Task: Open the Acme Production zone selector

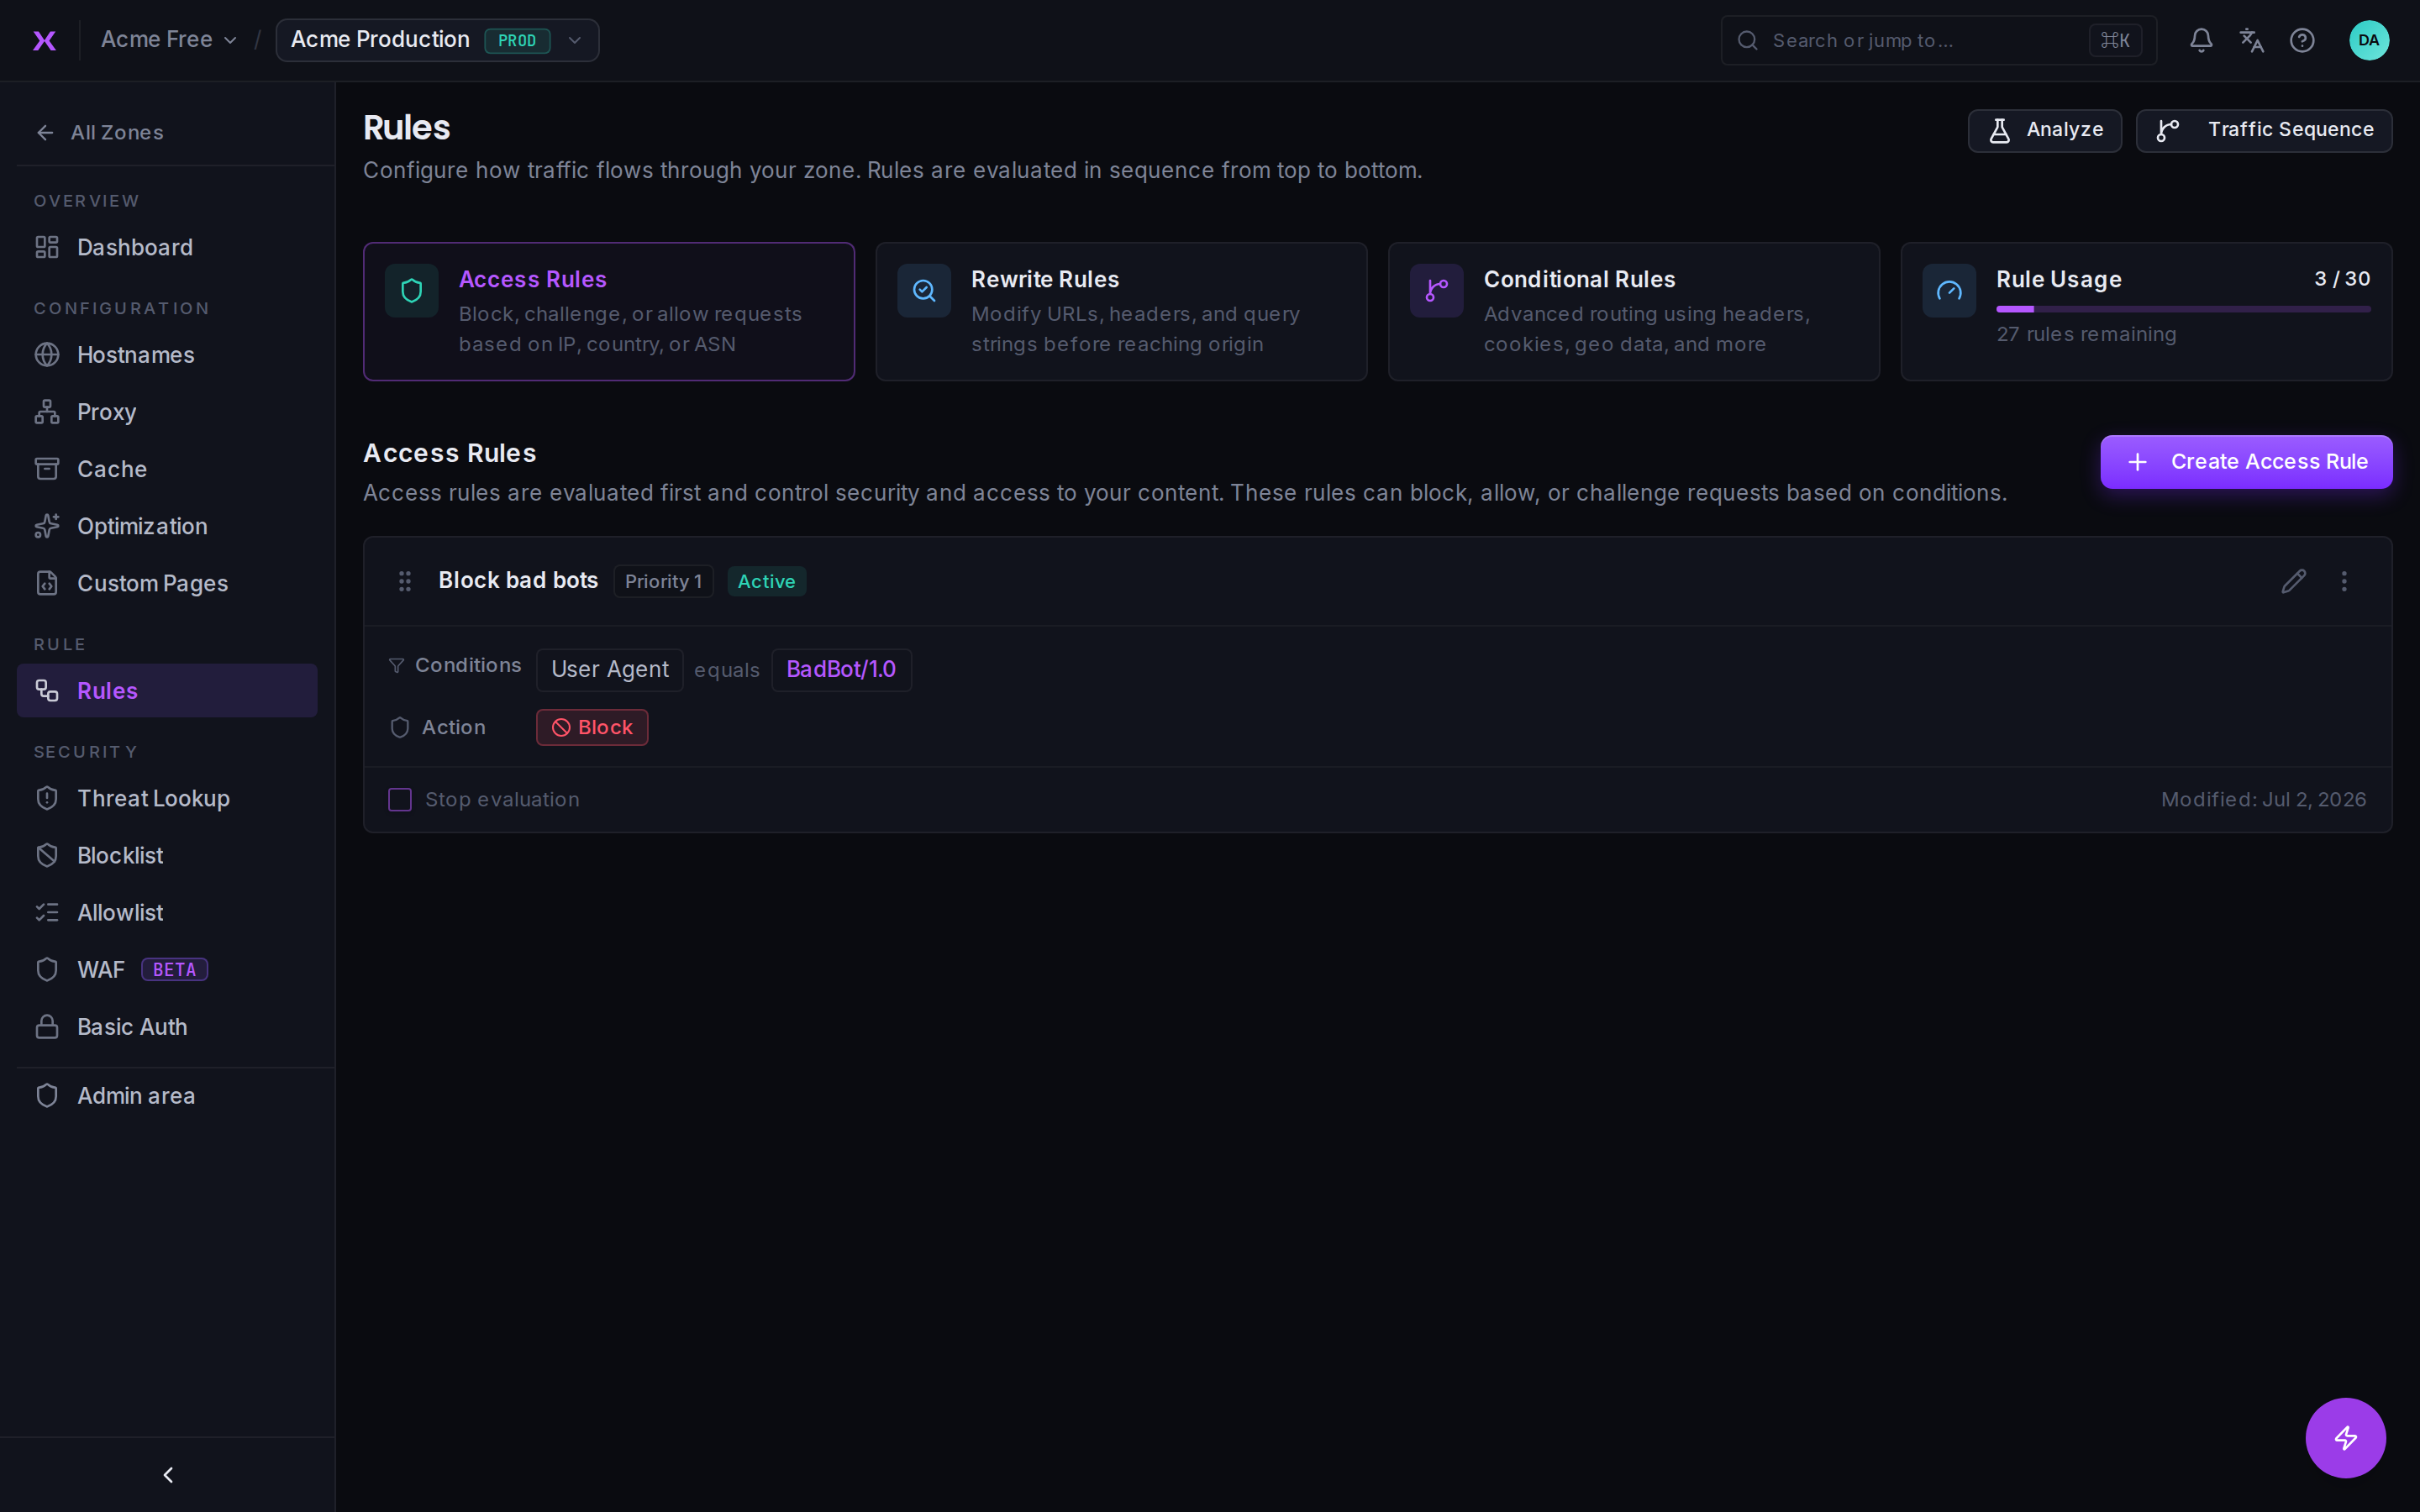Action: click(437, 40)
